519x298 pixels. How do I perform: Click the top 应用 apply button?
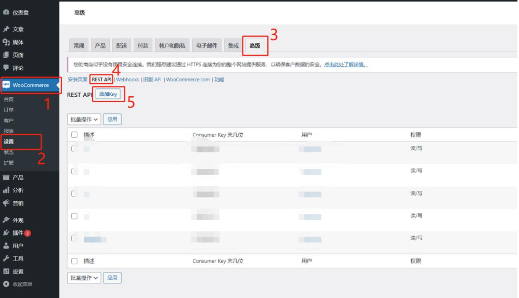pyautogui.click(x=112, y=119)
